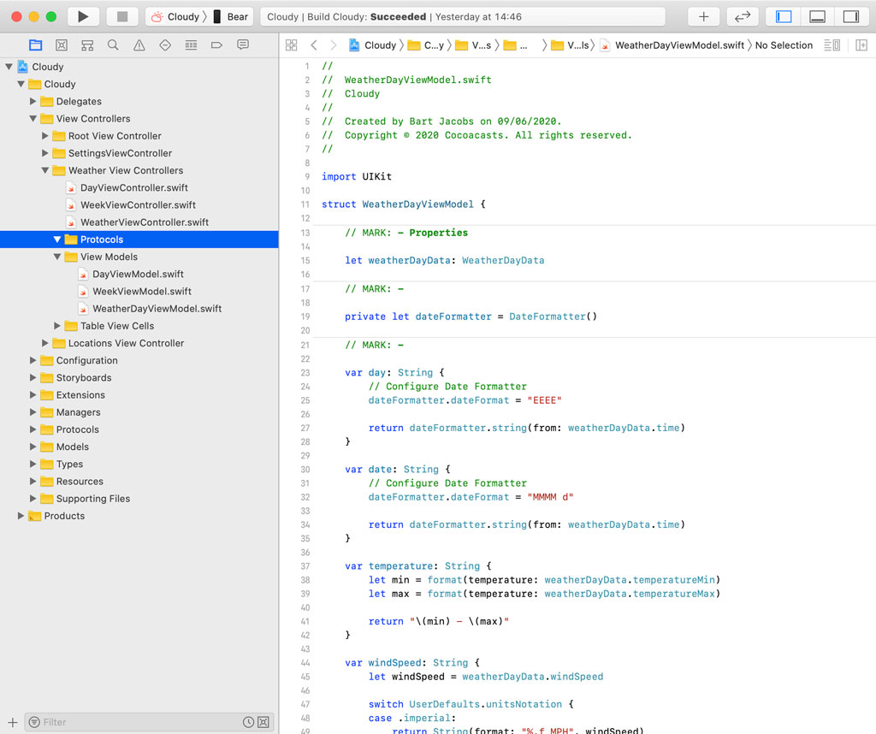
Task: Click the Run (play) button
Action: click(83, 16)
